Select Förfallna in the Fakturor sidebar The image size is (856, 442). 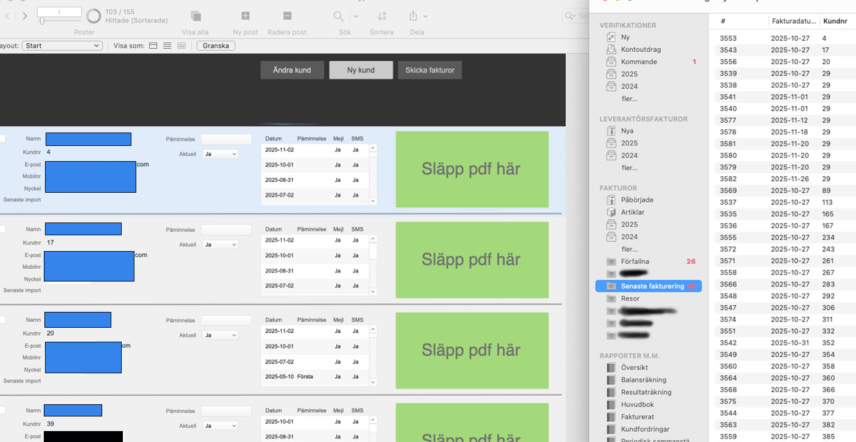635,261
